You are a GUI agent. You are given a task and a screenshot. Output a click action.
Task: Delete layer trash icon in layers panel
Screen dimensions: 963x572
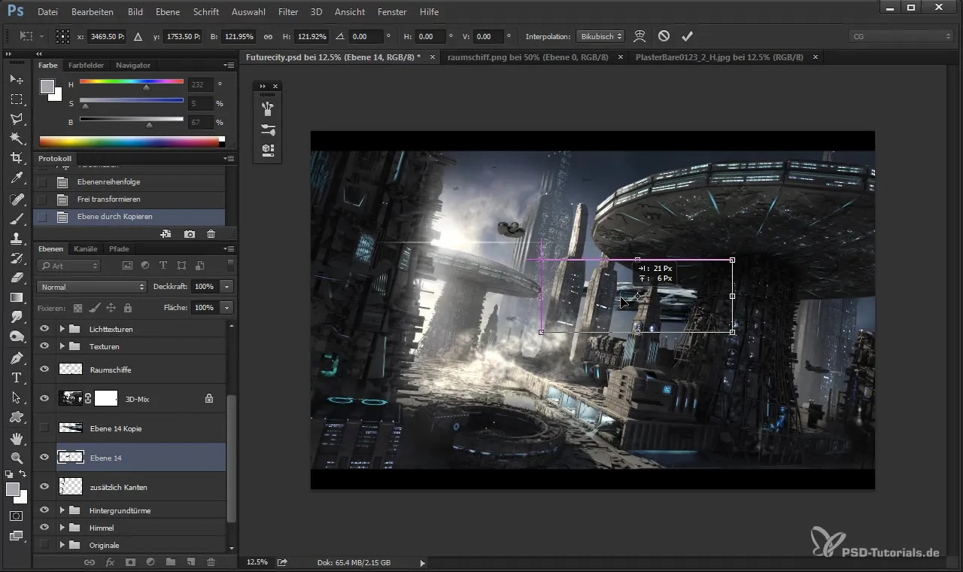(x=211, y=561)
